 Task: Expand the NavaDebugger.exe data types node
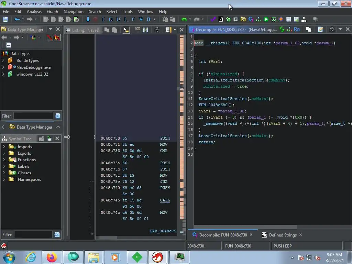point(3,67)
